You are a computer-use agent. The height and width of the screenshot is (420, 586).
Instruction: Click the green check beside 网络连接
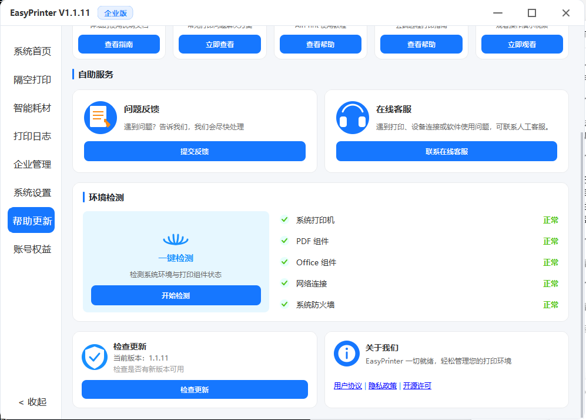point(284,283)
